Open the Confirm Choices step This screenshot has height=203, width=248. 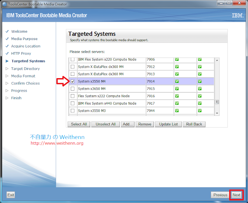pos(26,83)
